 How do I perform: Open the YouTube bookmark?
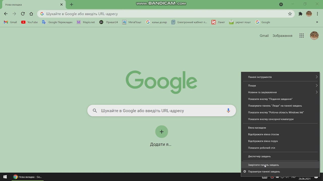click(30, 22)
